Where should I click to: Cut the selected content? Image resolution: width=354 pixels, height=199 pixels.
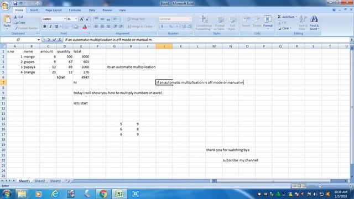(x=19, y=17)
